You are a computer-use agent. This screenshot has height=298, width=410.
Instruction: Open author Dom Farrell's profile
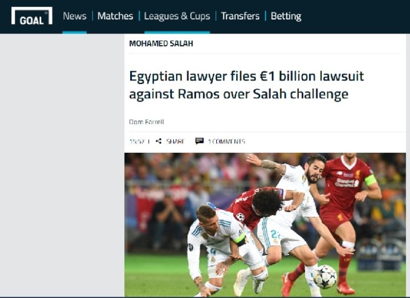click(147, 122)
